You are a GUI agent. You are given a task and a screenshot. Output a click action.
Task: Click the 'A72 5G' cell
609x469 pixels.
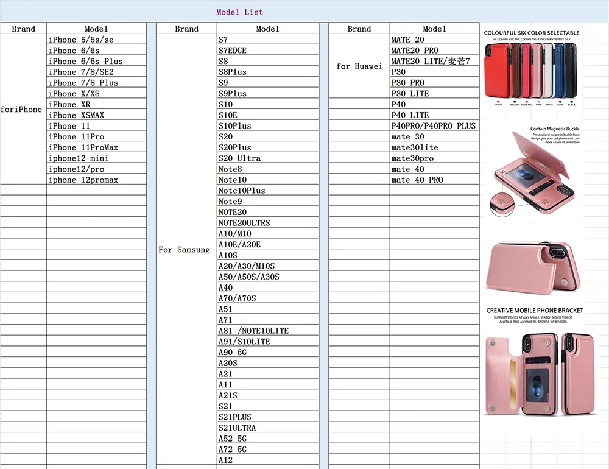click(x=267, y=449)
